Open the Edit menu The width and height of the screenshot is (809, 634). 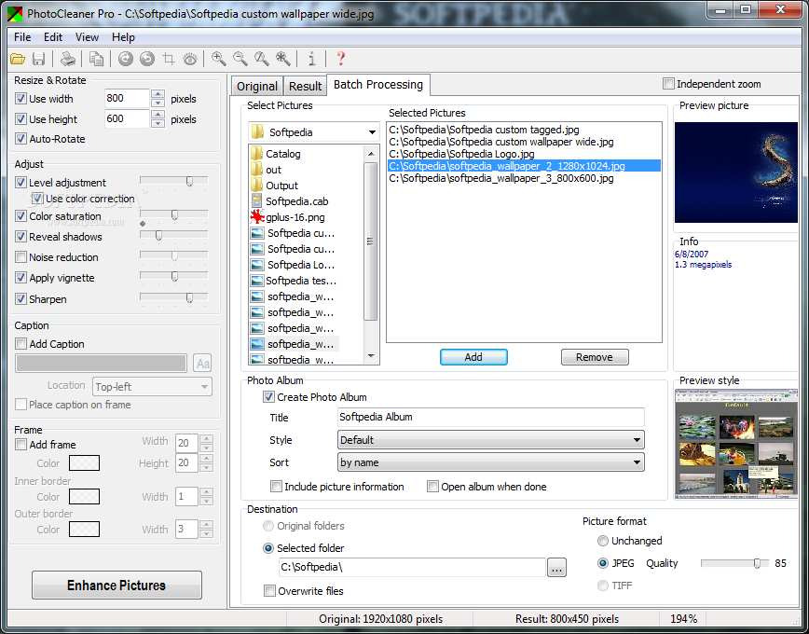point(52,37)
